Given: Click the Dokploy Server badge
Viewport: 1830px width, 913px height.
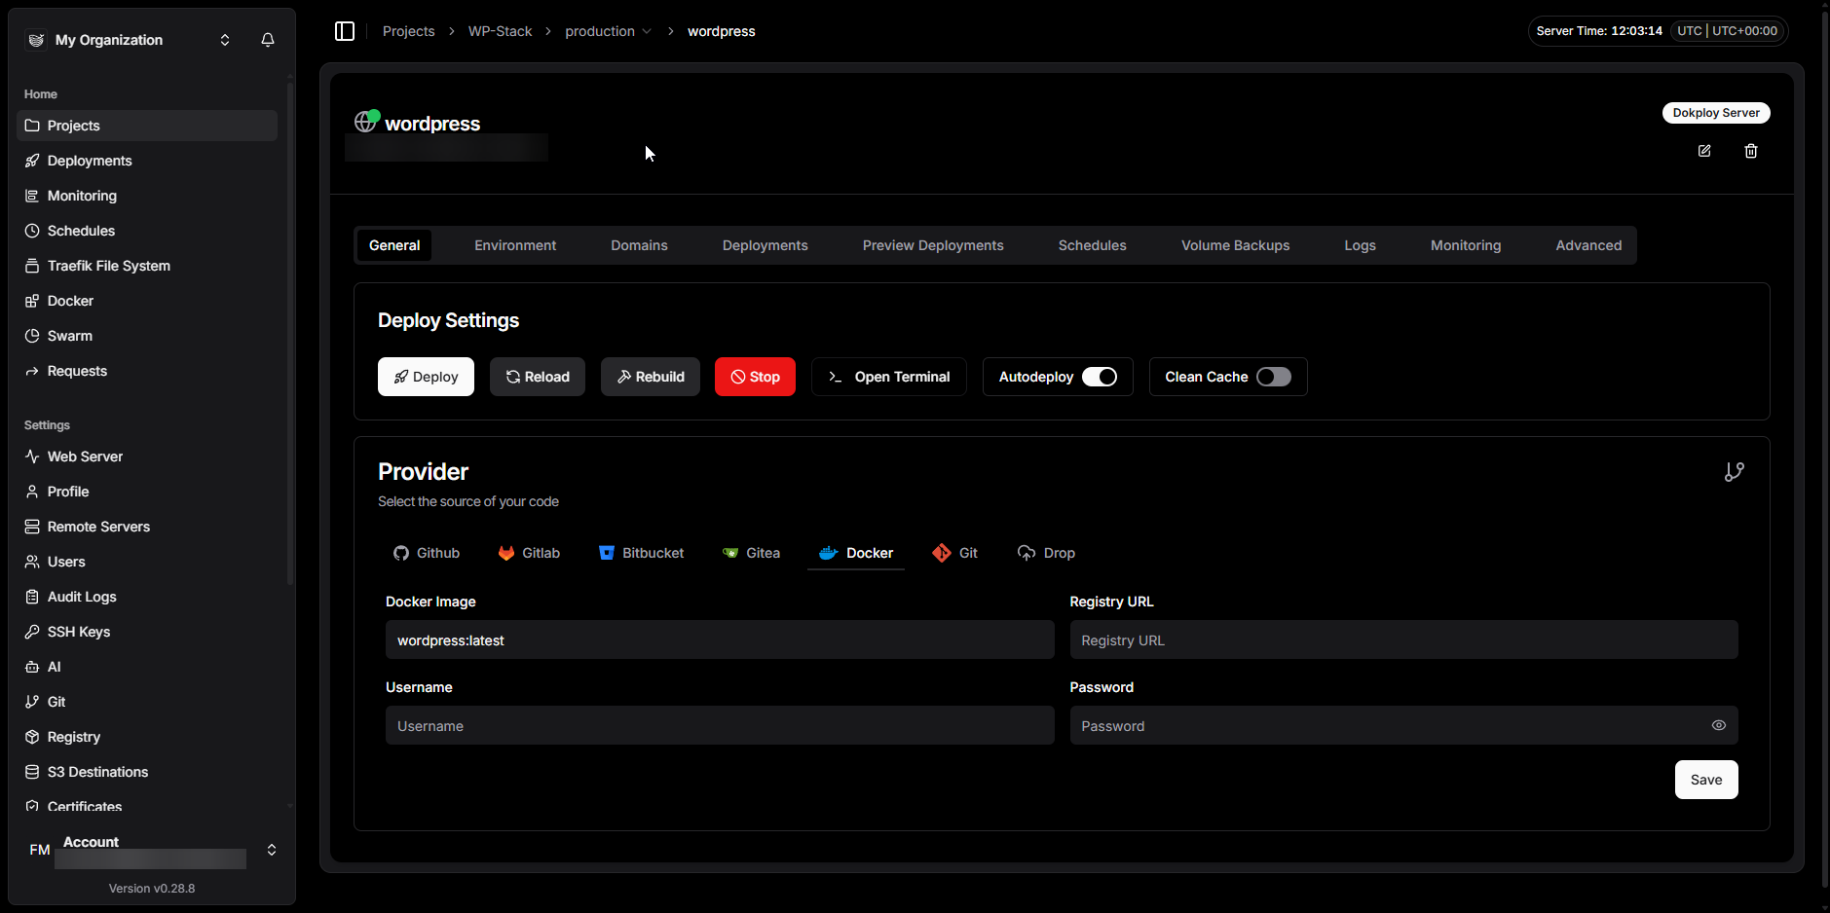Looking at the screenshot, I should click(x=1716, y=113).
